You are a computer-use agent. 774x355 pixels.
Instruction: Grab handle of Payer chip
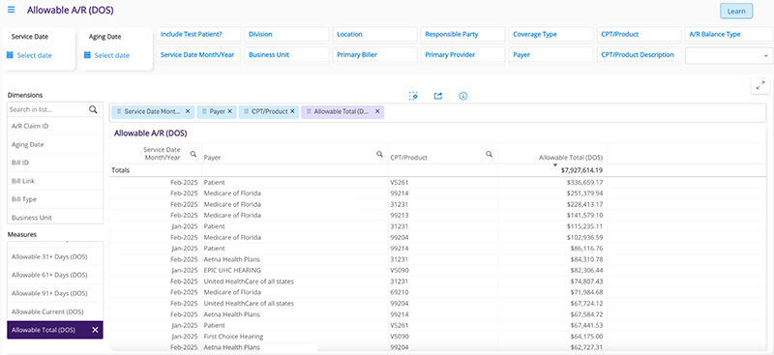204,111
